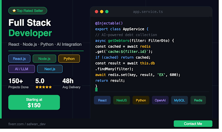This screenshot has height=132, width=222.
Task: Click the await redis.set line
Action: coord(138,75)
